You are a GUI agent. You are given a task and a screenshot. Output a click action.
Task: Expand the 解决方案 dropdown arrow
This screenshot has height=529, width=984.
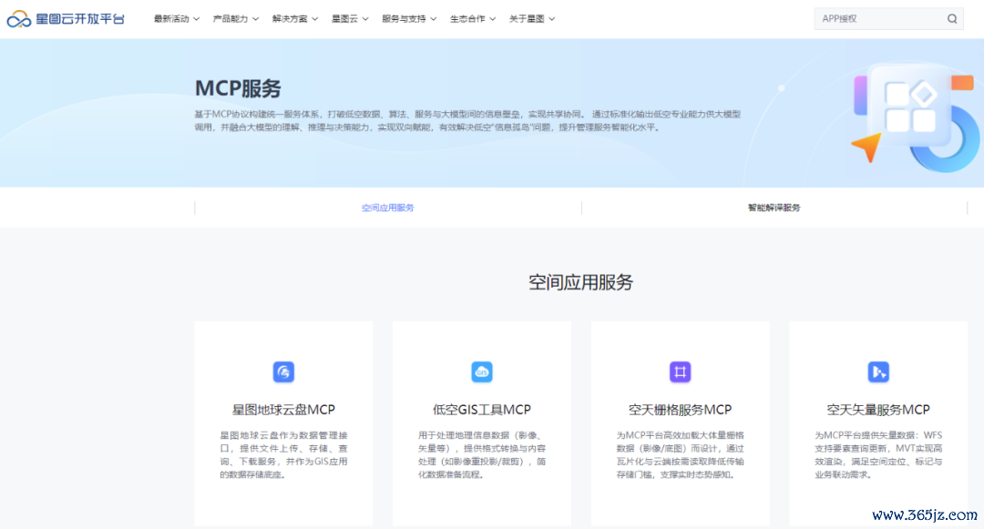pyautogui.click(x=315, y=19)
